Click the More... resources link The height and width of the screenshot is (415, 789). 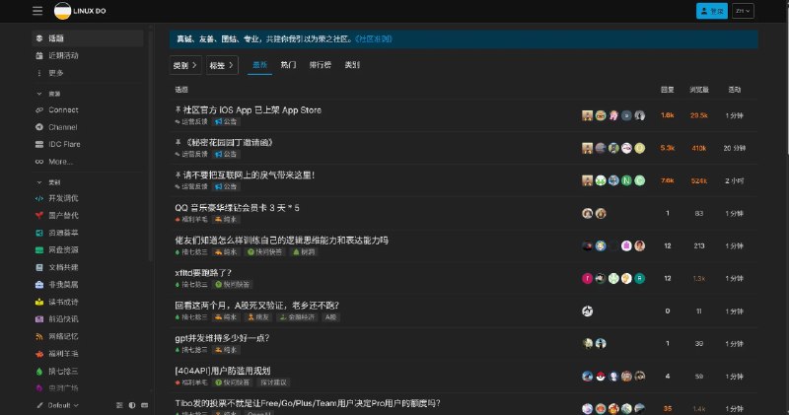pyautogui.click(x=88, y=162)
